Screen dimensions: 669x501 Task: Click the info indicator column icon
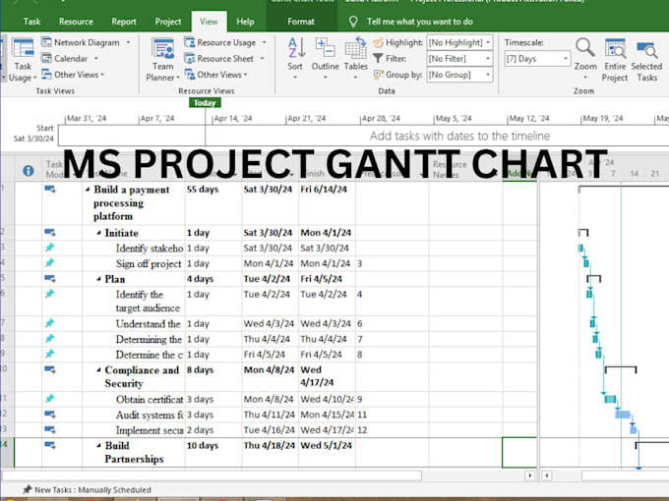[x=29, y=171]
